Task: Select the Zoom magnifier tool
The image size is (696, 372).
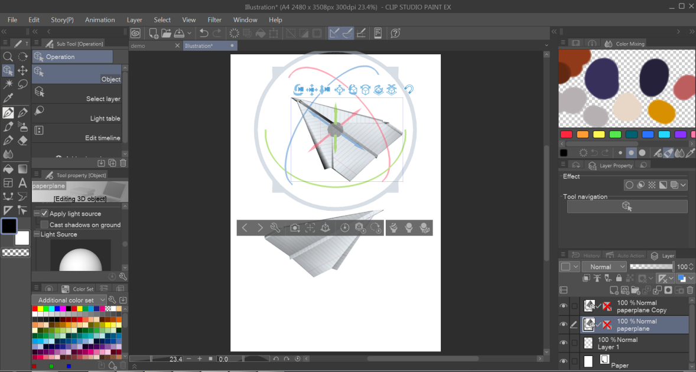Action: pyautogui.click(x=8, y=56)
